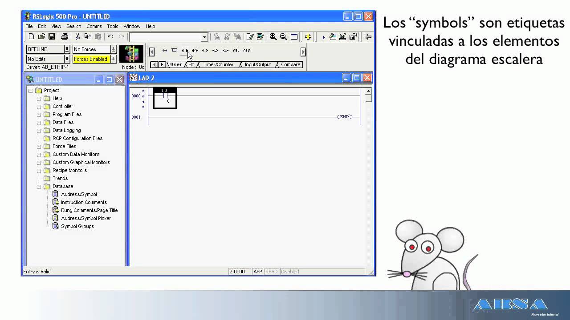Viewport: 570px width, 320px height.
Task: Select the I:0 contact on rung 0000
Action: 165,98
